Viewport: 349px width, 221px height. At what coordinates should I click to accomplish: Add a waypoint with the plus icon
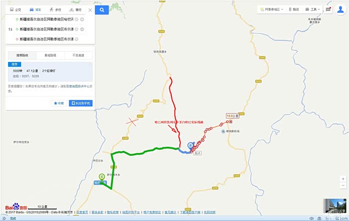click(82, 19)
